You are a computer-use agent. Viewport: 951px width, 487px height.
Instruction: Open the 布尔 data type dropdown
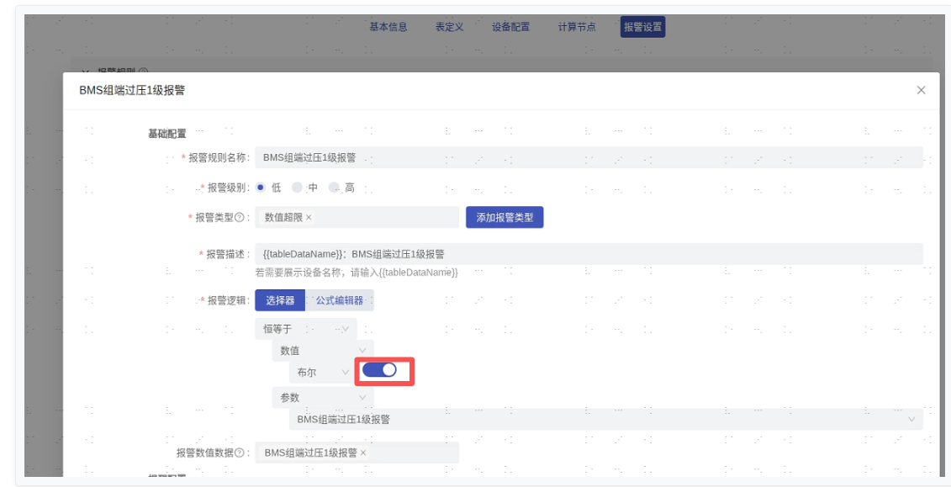point(321,372)
